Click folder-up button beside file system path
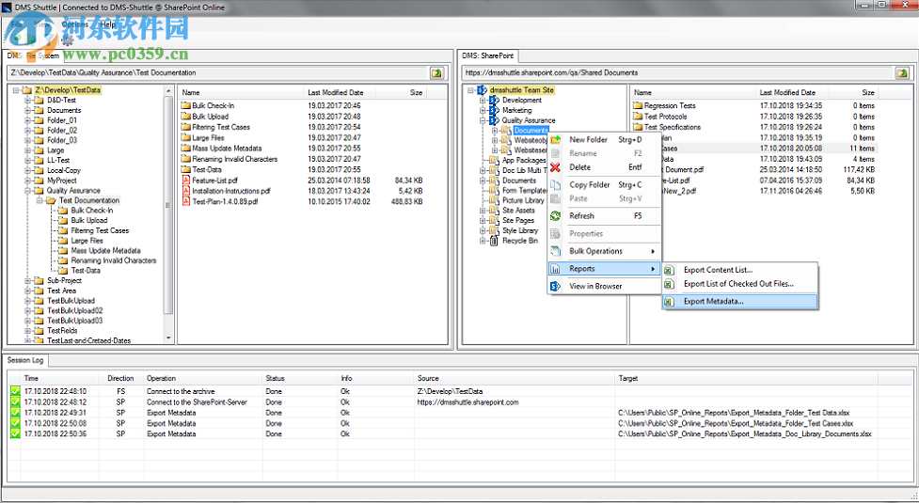The image size is (919, 503). pos(436,73)
